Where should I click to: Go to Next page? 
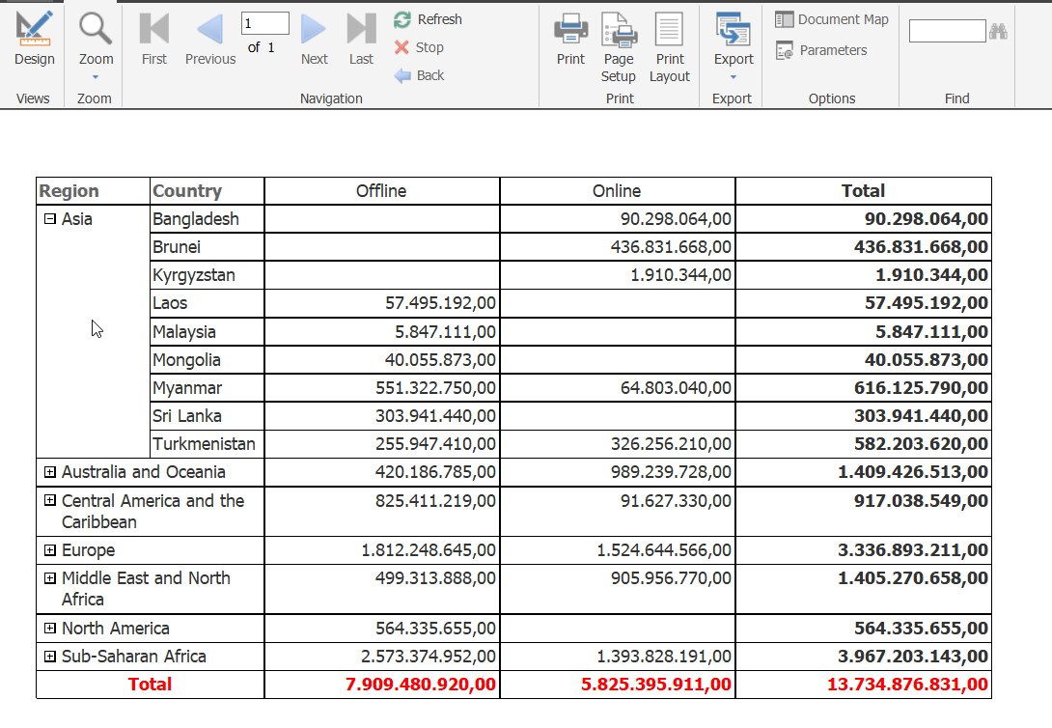click(314, 40)
